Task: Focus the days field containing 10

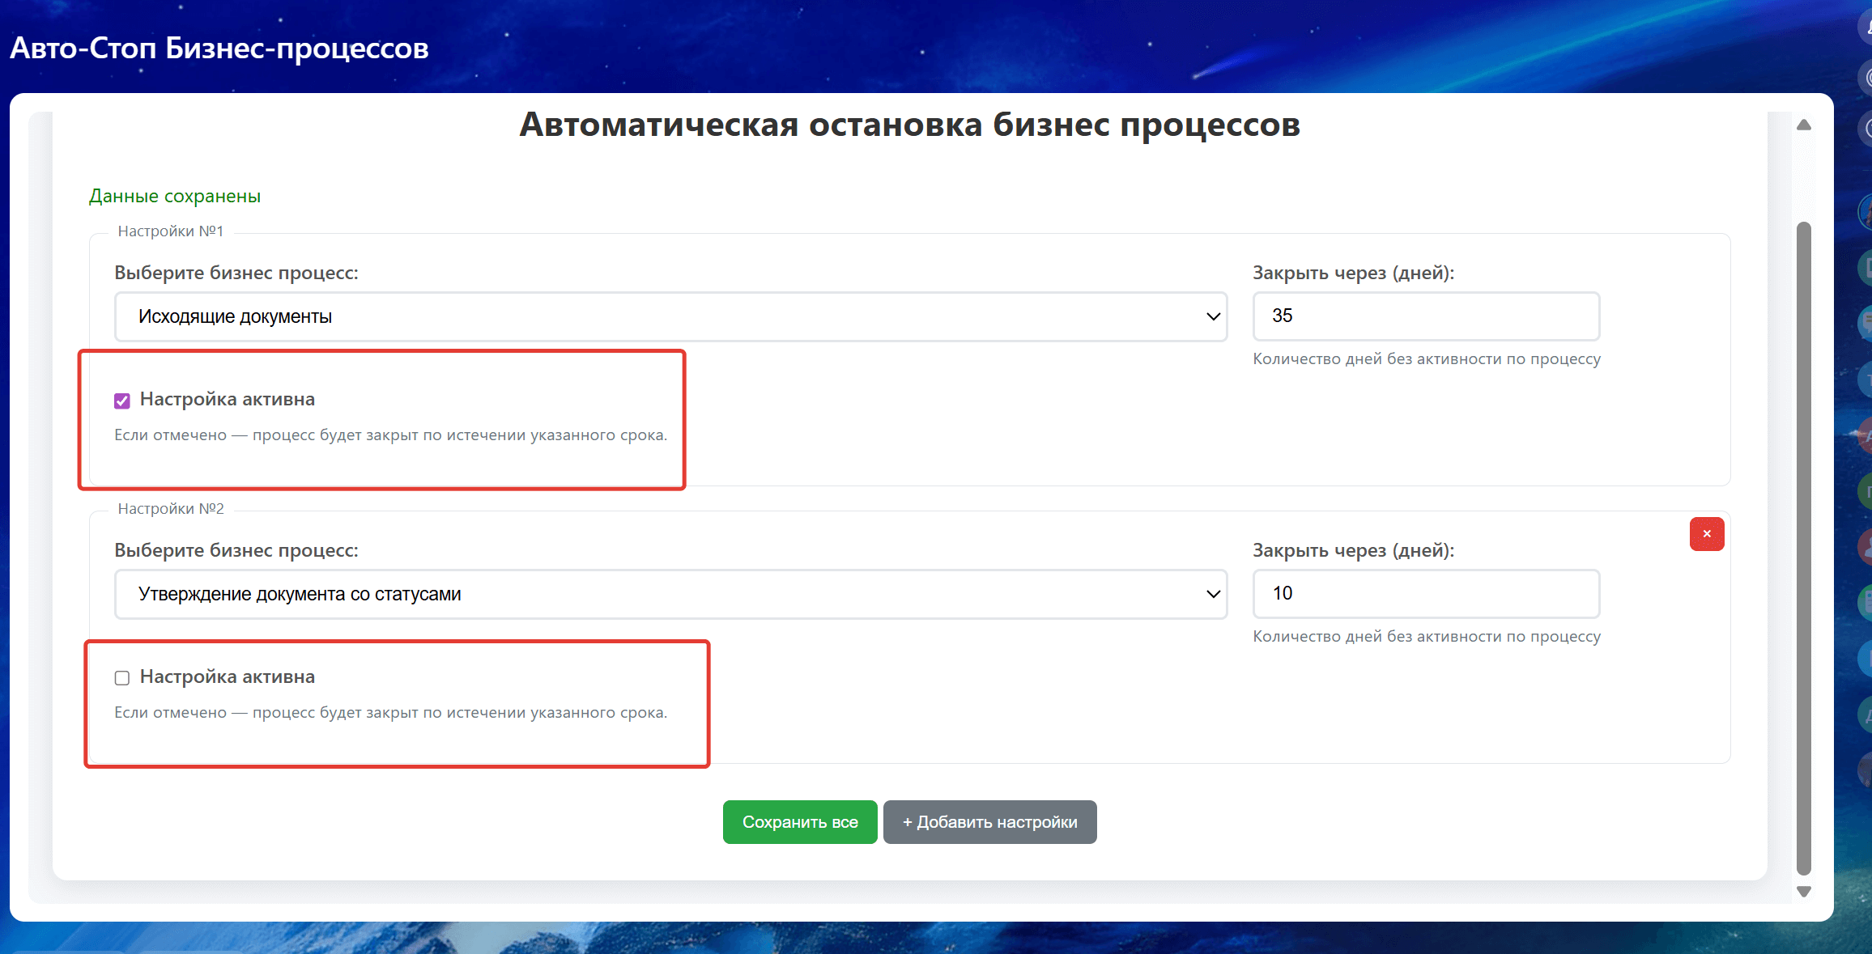Action: point(1425,594)
